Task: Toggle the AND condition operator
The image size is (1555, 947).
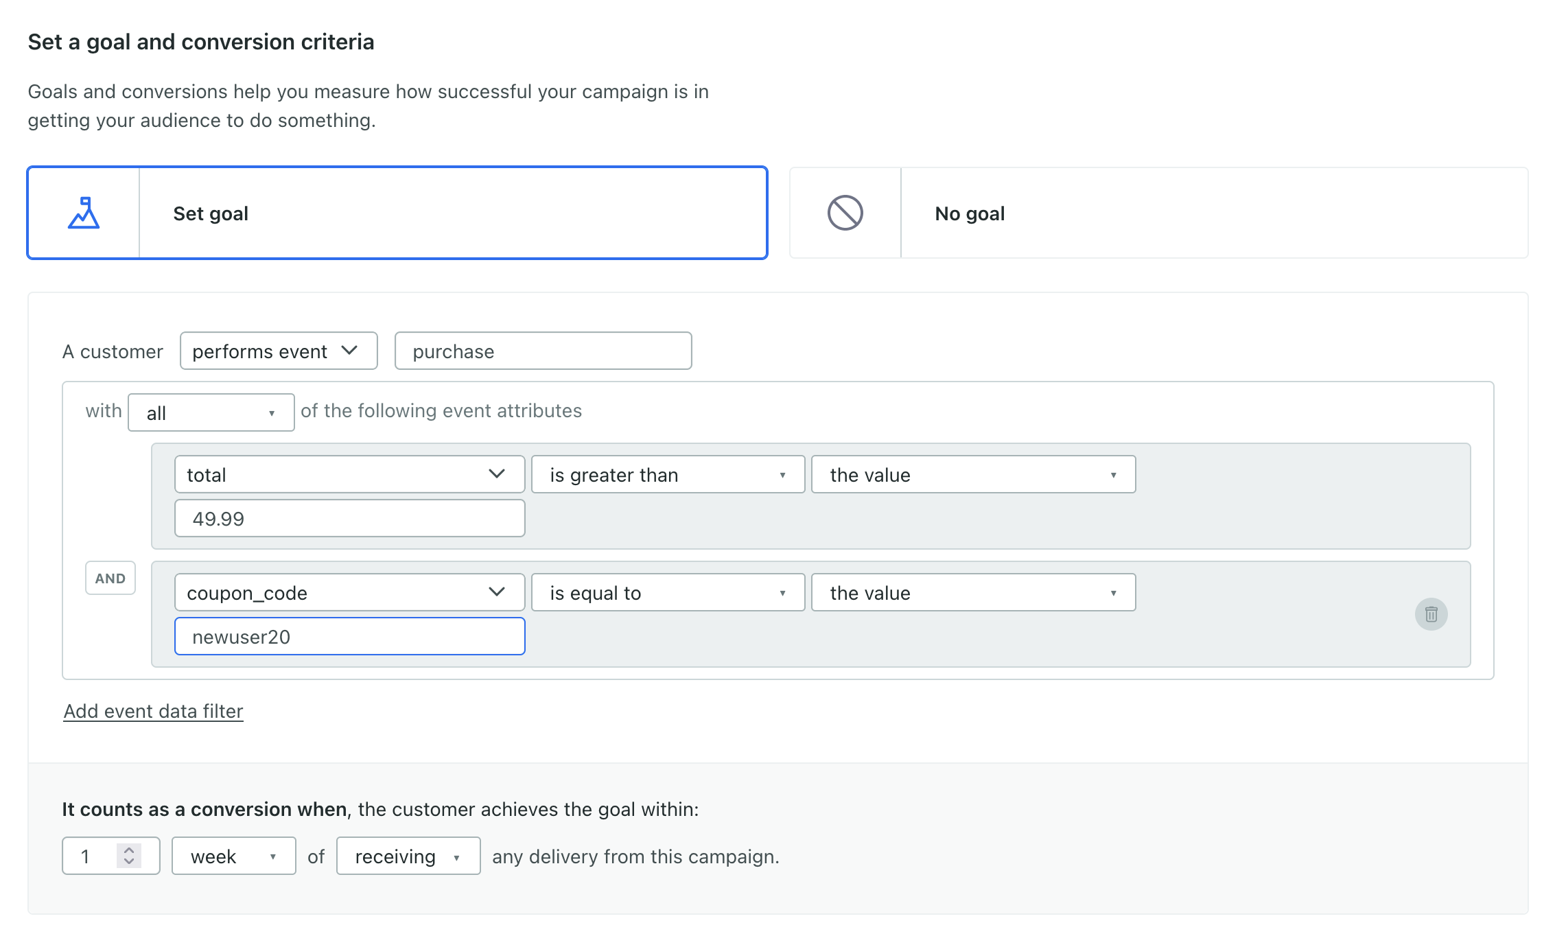Action: (110, 578)
